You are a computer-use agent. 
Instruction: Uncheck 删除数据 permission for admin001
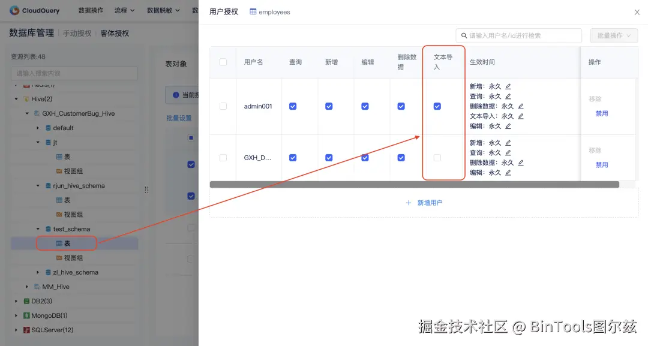coord(401,106)
